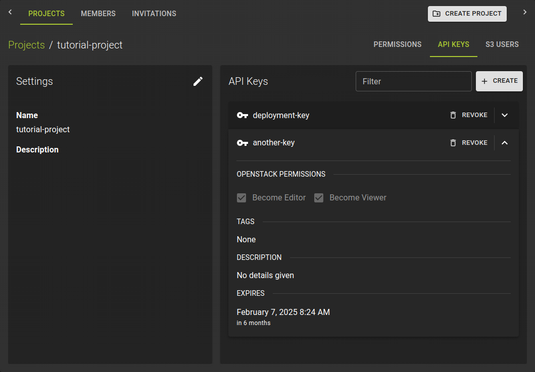The height and width of the screenshot is (372, 535).
Task: Click the another-key name
Action: click(x=274, y=143)
